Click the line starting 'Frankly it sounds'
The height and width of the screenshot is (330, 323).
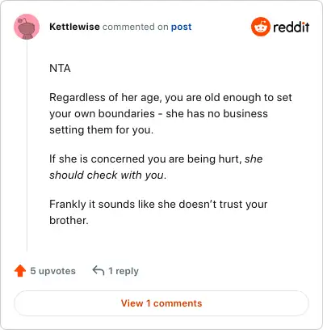point(158,205)
